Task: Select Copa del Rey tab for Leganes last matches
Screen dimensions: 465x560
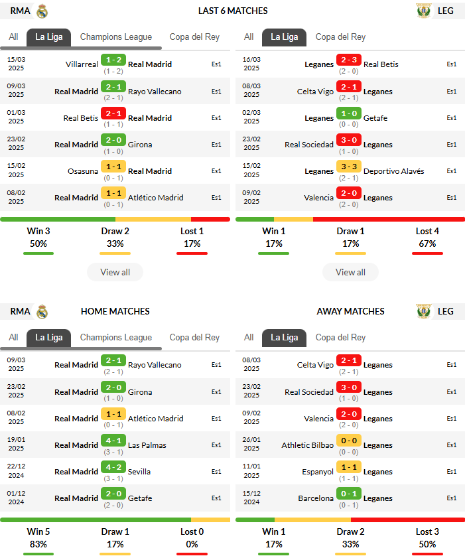Action: point(340,36)
